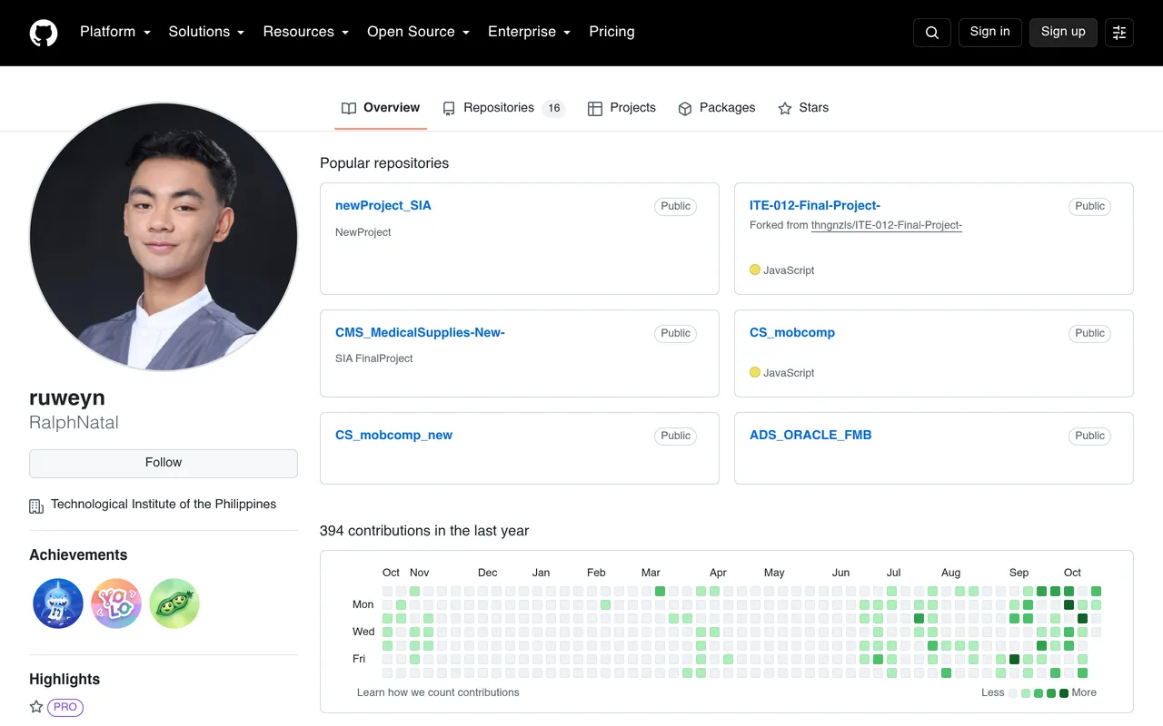Image resolution: width=1163 pixels, height=726 pixels.
Task: Click the Repositories repo icon
Action: point(449,108)
